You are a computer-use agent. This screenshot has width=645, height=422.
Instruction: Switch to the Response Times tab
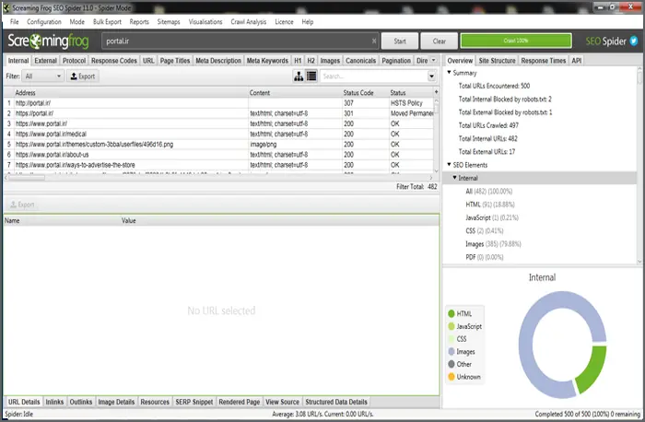(x=544, y=61)
